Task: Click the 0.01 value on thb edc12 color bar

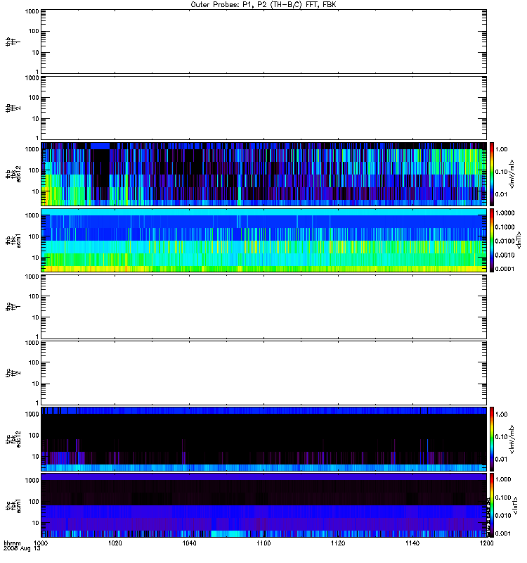Action: coord(502,194)
